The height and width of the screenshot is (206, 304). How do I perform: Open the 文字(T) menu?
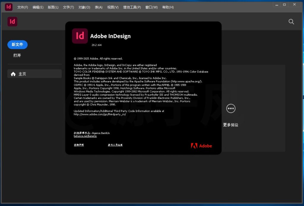point(68,7)
